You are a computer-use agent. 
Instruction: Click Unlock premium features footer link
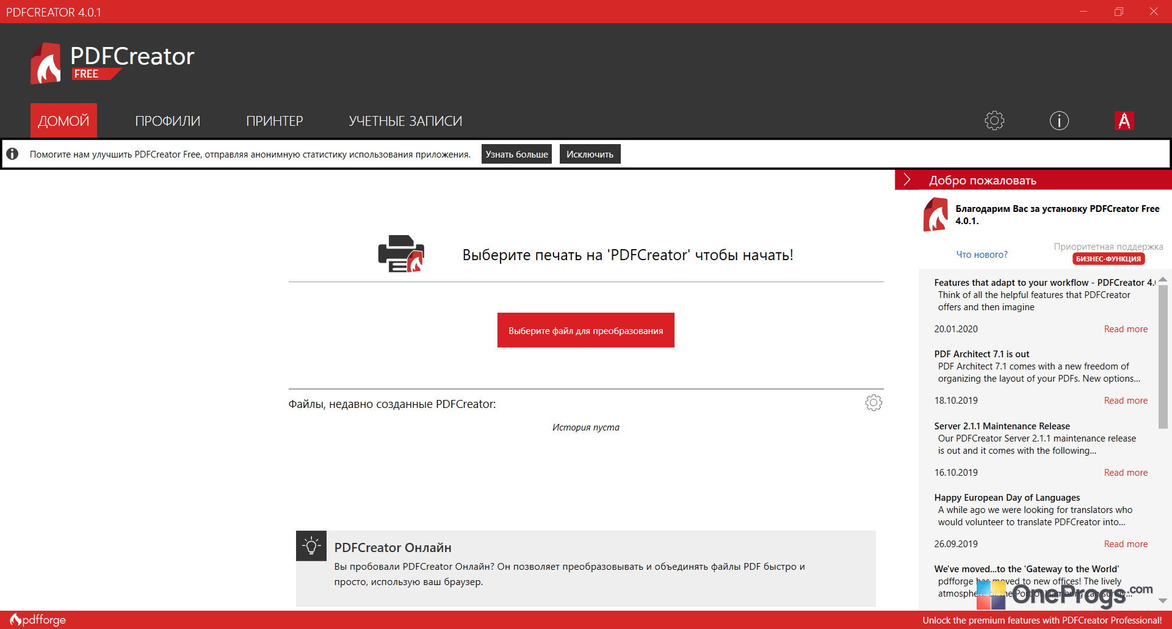[x=1042, y=620]
